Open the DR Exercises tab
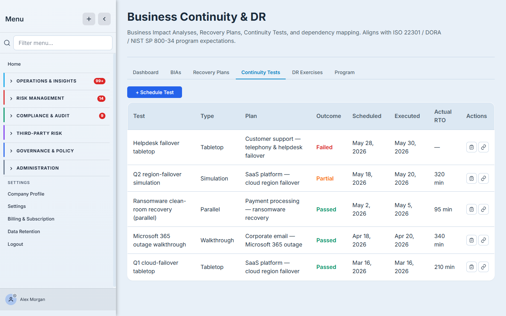The image size is (506, 316). coord(307,72)
